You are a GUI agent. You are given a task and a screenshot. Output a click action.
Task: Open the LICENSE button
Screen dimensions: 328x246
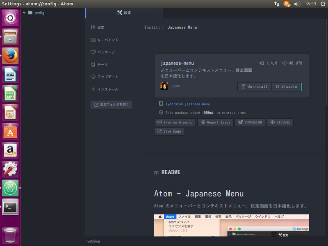click(x=280, y=122)
